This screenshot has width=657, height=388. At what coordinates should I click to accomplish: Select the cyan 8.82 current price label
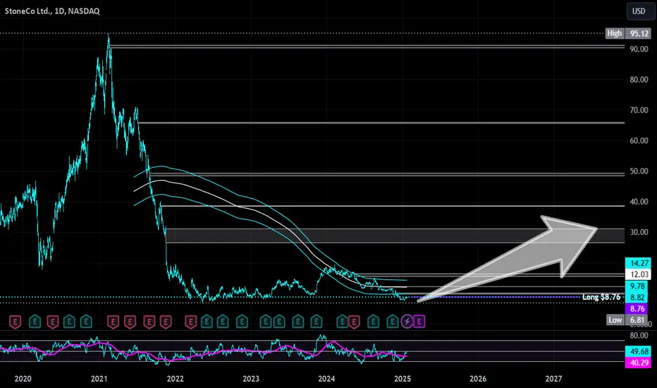click(638, 298)
